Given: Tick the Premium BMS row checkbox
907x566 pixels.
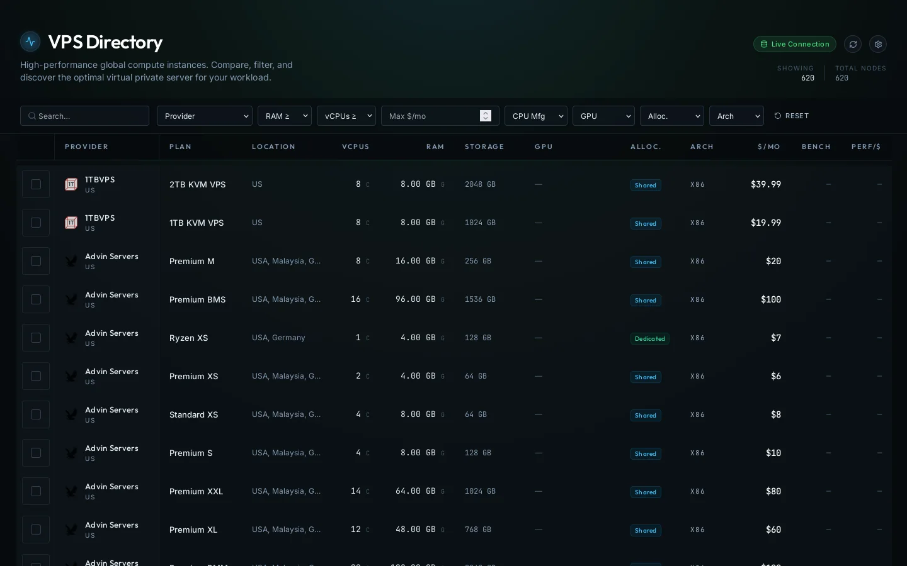Looking at the screenshot, I should [36, 299].
